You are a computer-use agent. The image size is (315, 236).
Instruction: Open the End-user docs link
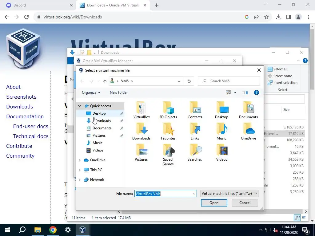point(30,126)
